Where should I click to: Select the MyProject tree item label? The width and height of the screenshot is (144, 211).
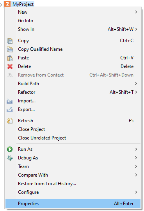pos(23,4)
